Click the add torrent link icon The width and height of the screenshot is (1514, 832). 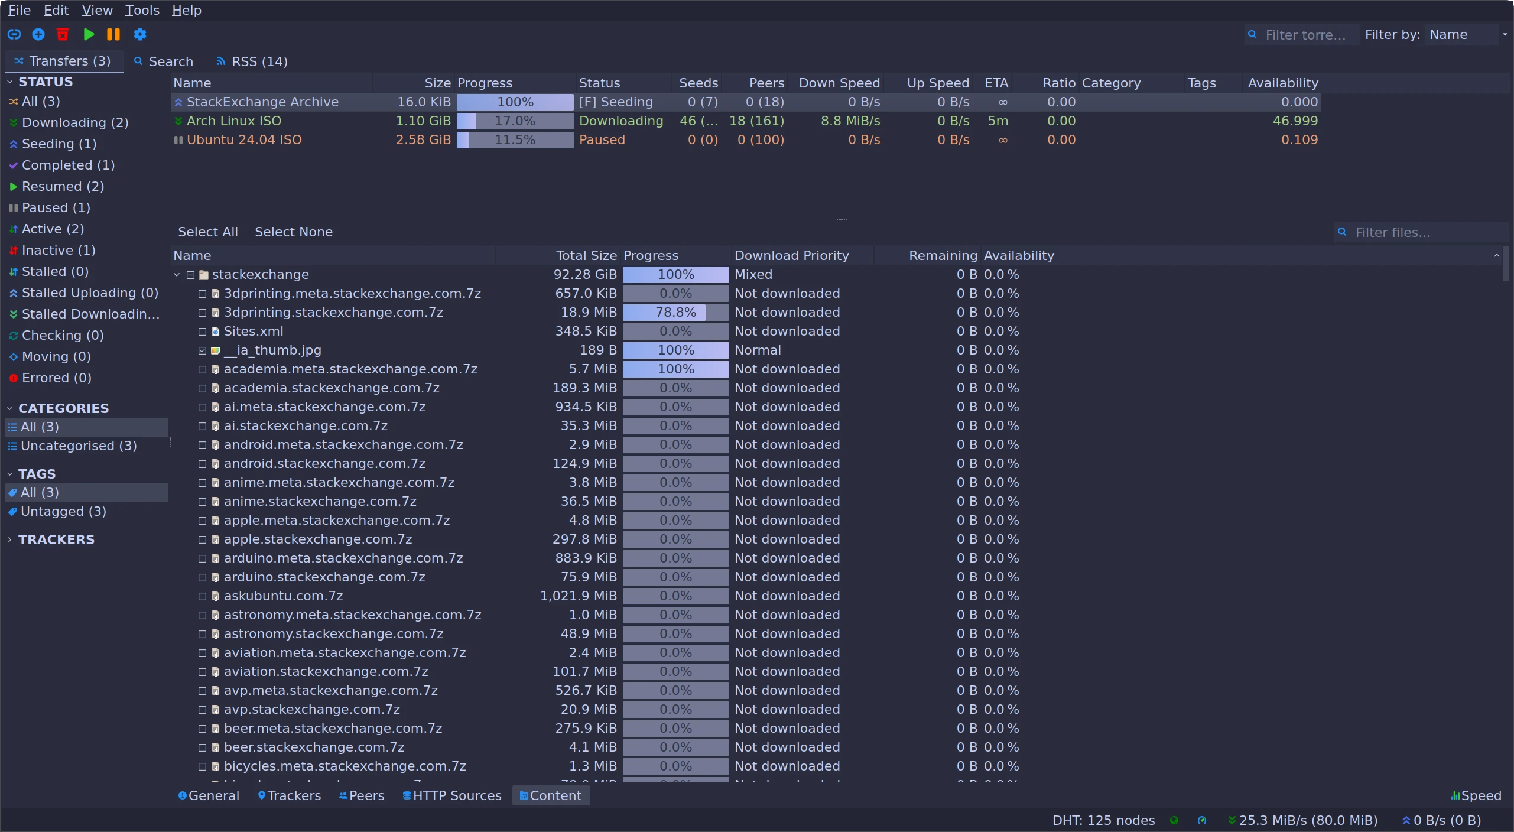click(14, 35)
